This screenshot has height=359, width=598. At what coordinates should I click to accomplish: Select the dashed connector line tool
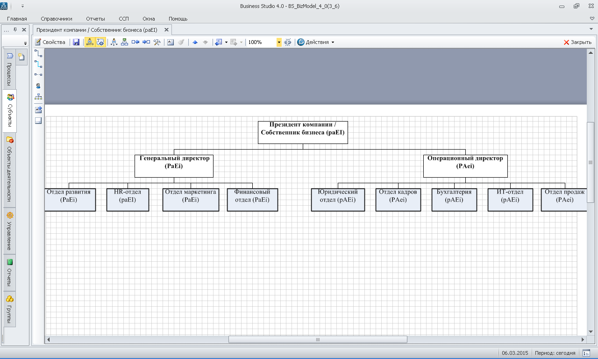pyautogui.click(x=38, y=74)
